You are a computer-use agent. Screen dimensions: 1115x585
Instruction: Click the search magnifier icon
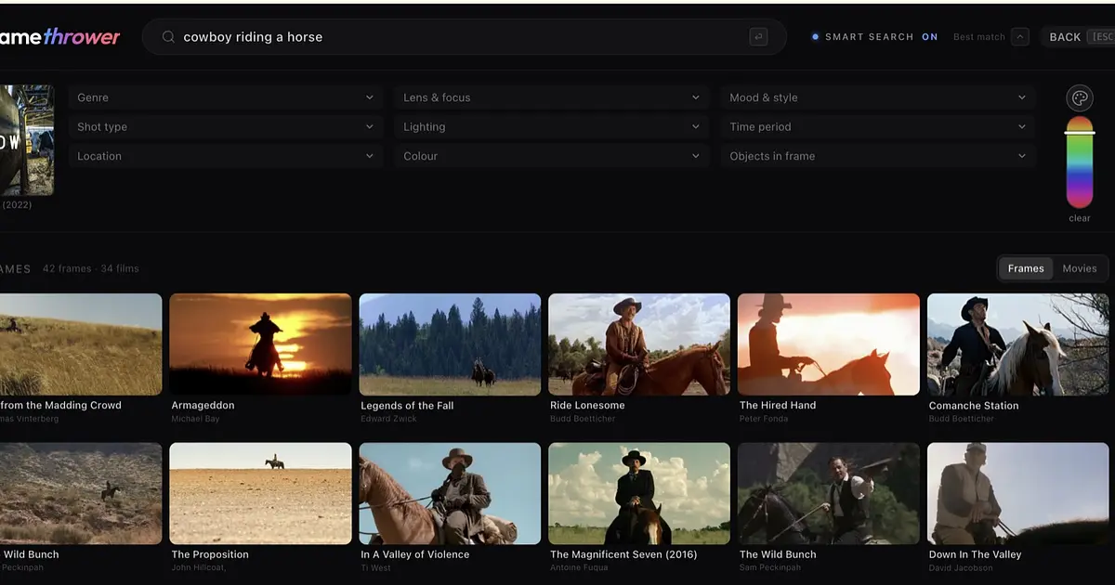(x=168, y=37)
